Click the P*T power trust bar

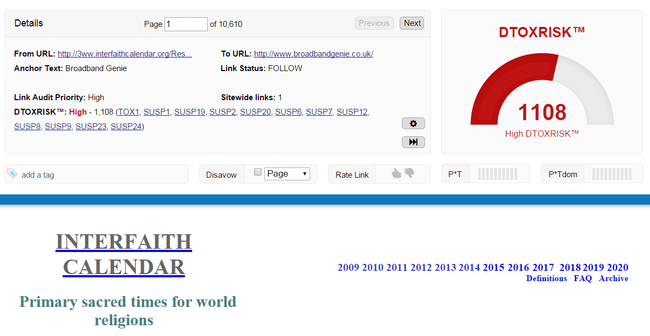pos(497,174)
